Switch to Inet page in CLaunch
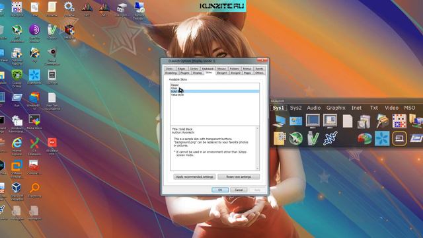The height and width of the screenshot is (238, 423). tap(356, 108)
